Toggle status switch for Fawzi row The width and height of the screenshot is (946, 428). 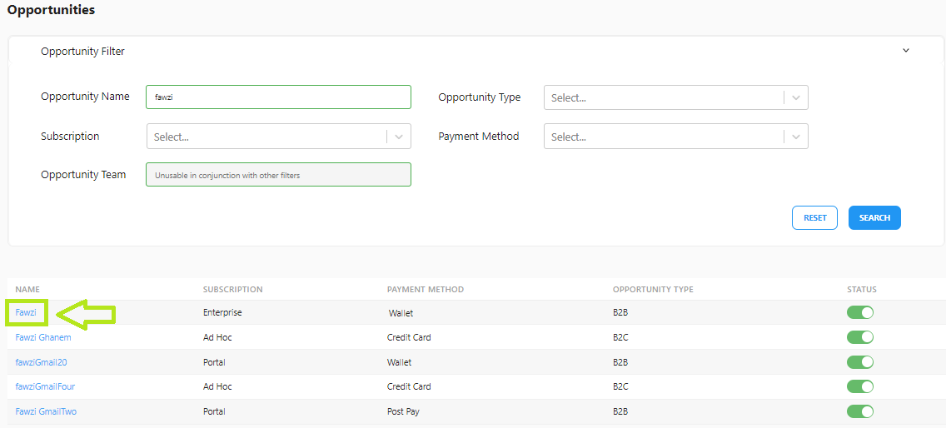tap(860, 313)
